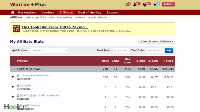This screenshot has height=112, width=200.
Task: Filter stats by Commission Freebooter funnel icon
Action: click(13, 77)
